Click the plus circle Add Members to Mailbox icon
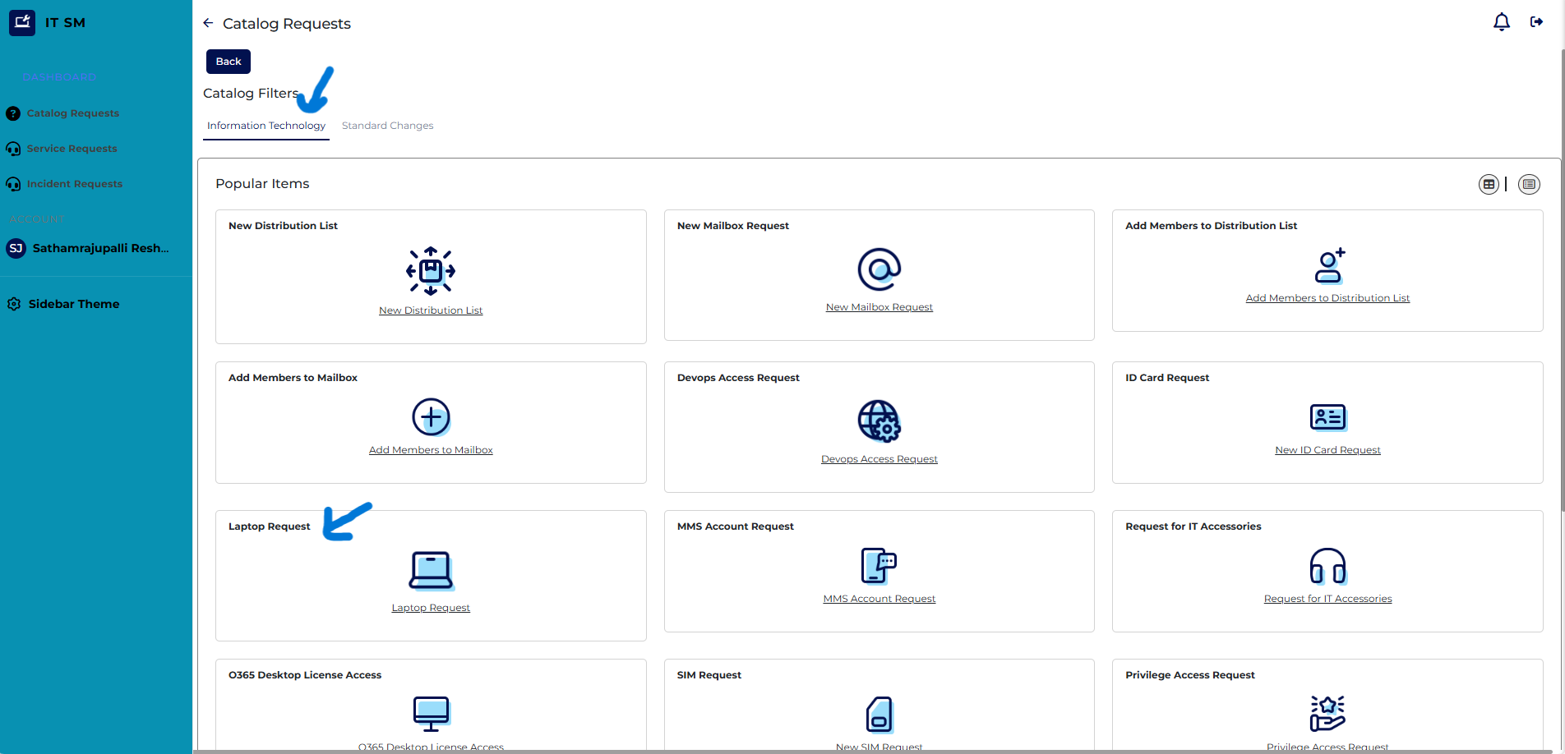This screenshot has height=754, width=1565. 431,417
